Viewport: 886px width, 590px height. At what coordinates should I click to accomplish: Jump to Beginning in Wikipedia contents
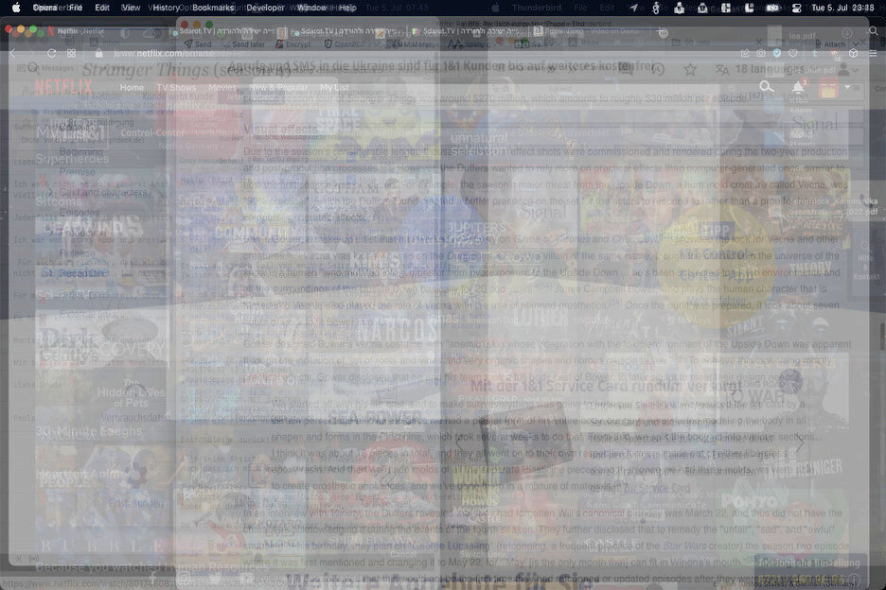click(x=81, y=152)
